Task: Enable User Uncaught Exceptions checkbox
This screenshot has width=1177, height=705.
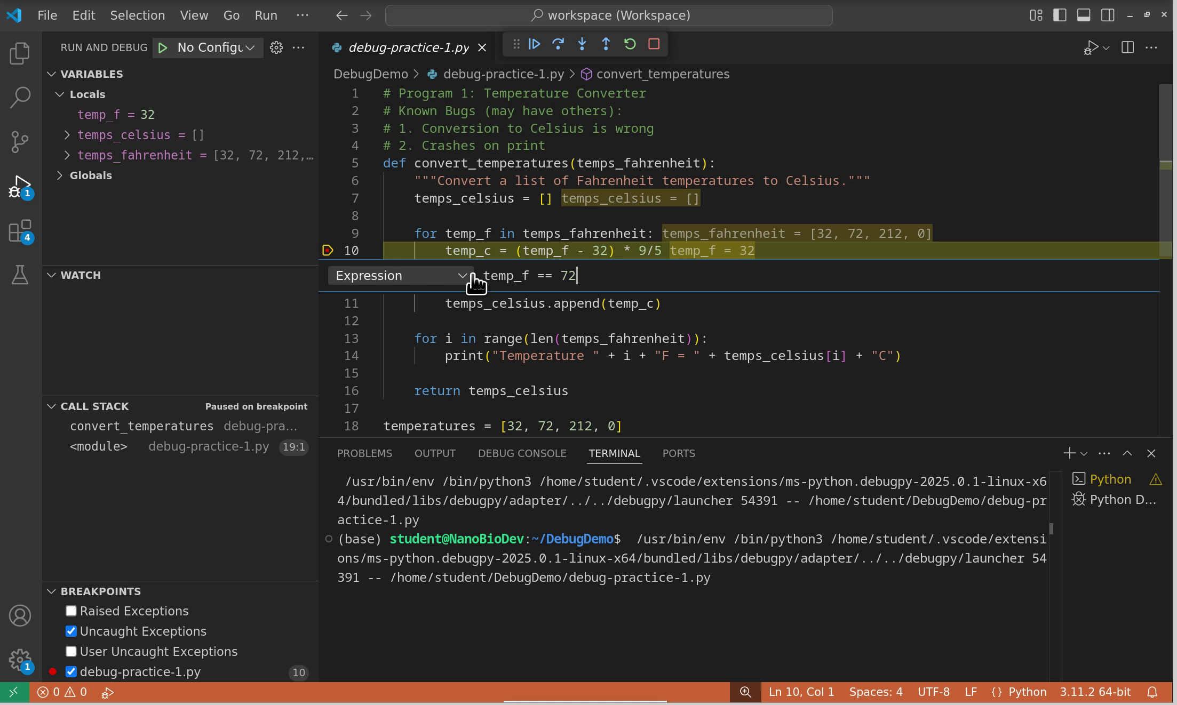Action: point(71,651)
